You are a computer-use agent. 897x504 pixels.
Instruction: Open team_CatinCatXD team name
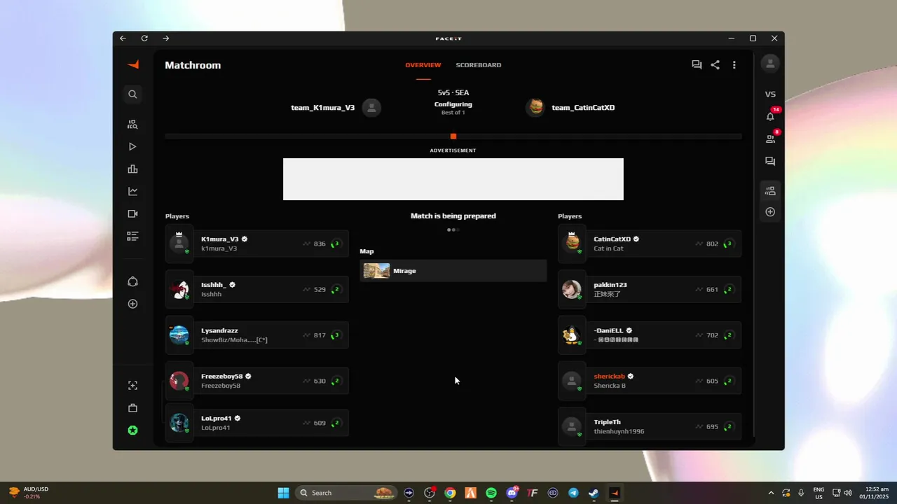[583, 108]
